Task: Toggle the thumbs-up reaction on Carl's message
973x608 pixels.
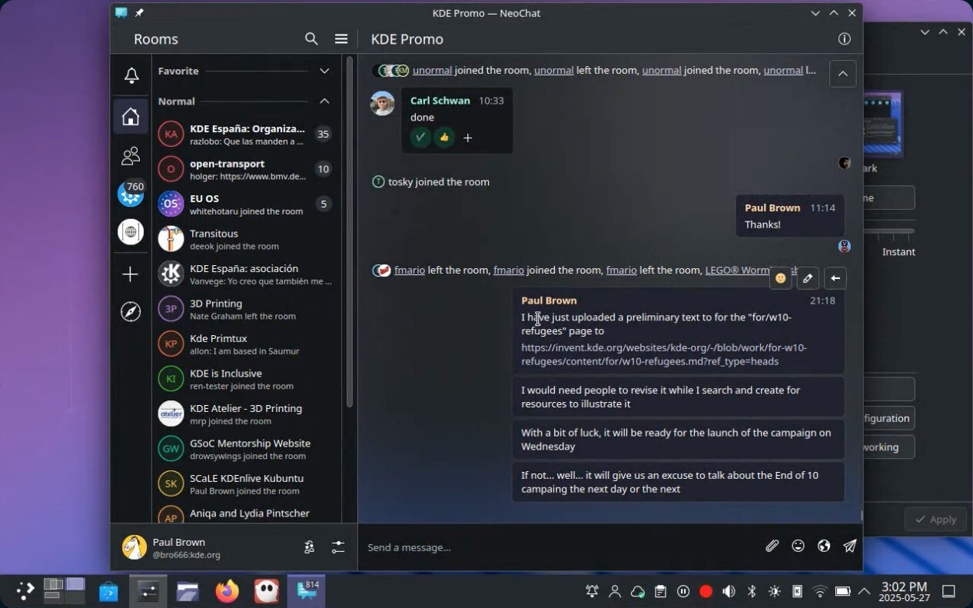Action: pyautogui.click(x=444, y=138)
